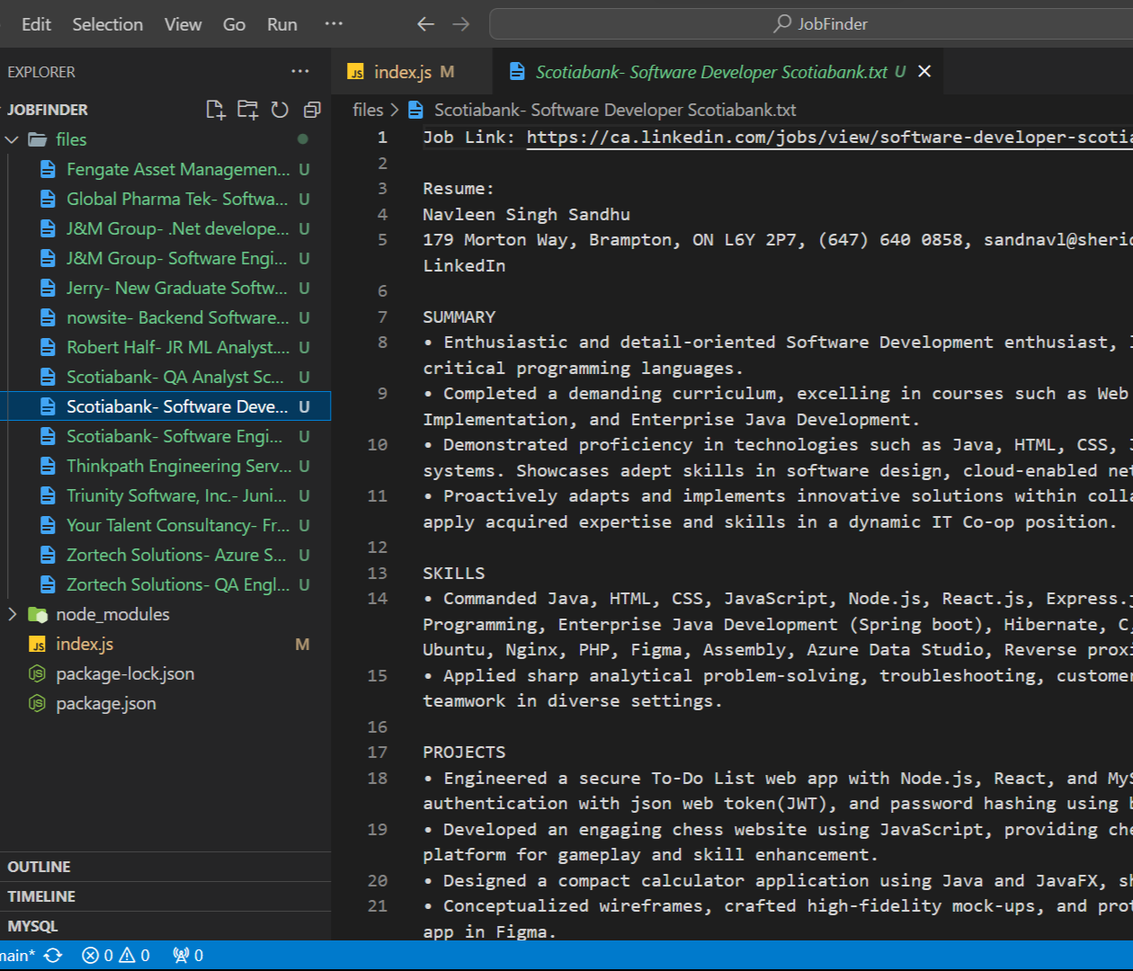The height and width of the screenshot is (971, 1133).
Task: Open the Run menu
Action: (x=282, y=24)
